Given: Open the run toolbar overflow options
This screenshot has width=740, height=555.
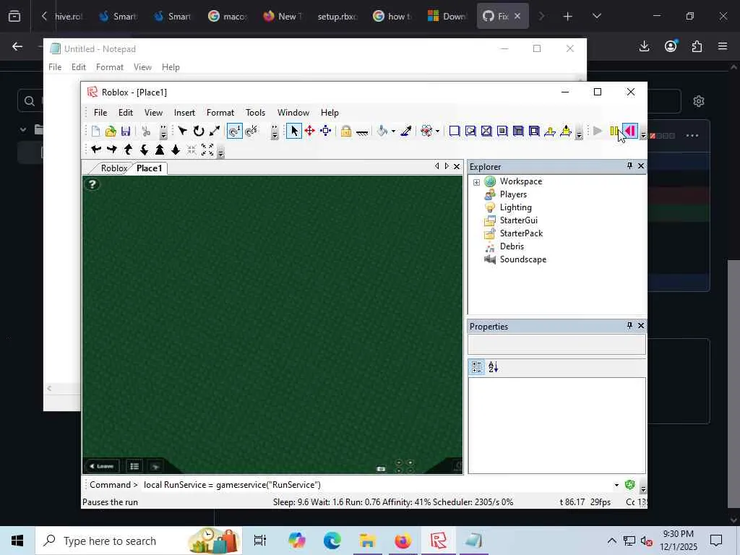Looking at the screenshot, I should 642,135.
